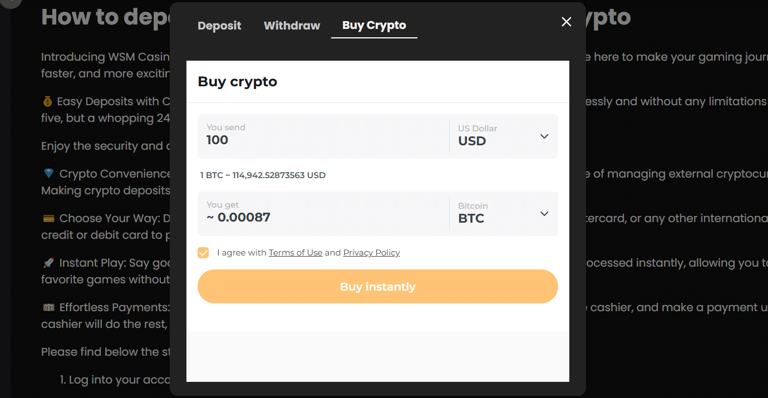This screenshot has width=768, height=398.
Task: Select the Buy Crypto tab
Action: coord(374,24)
